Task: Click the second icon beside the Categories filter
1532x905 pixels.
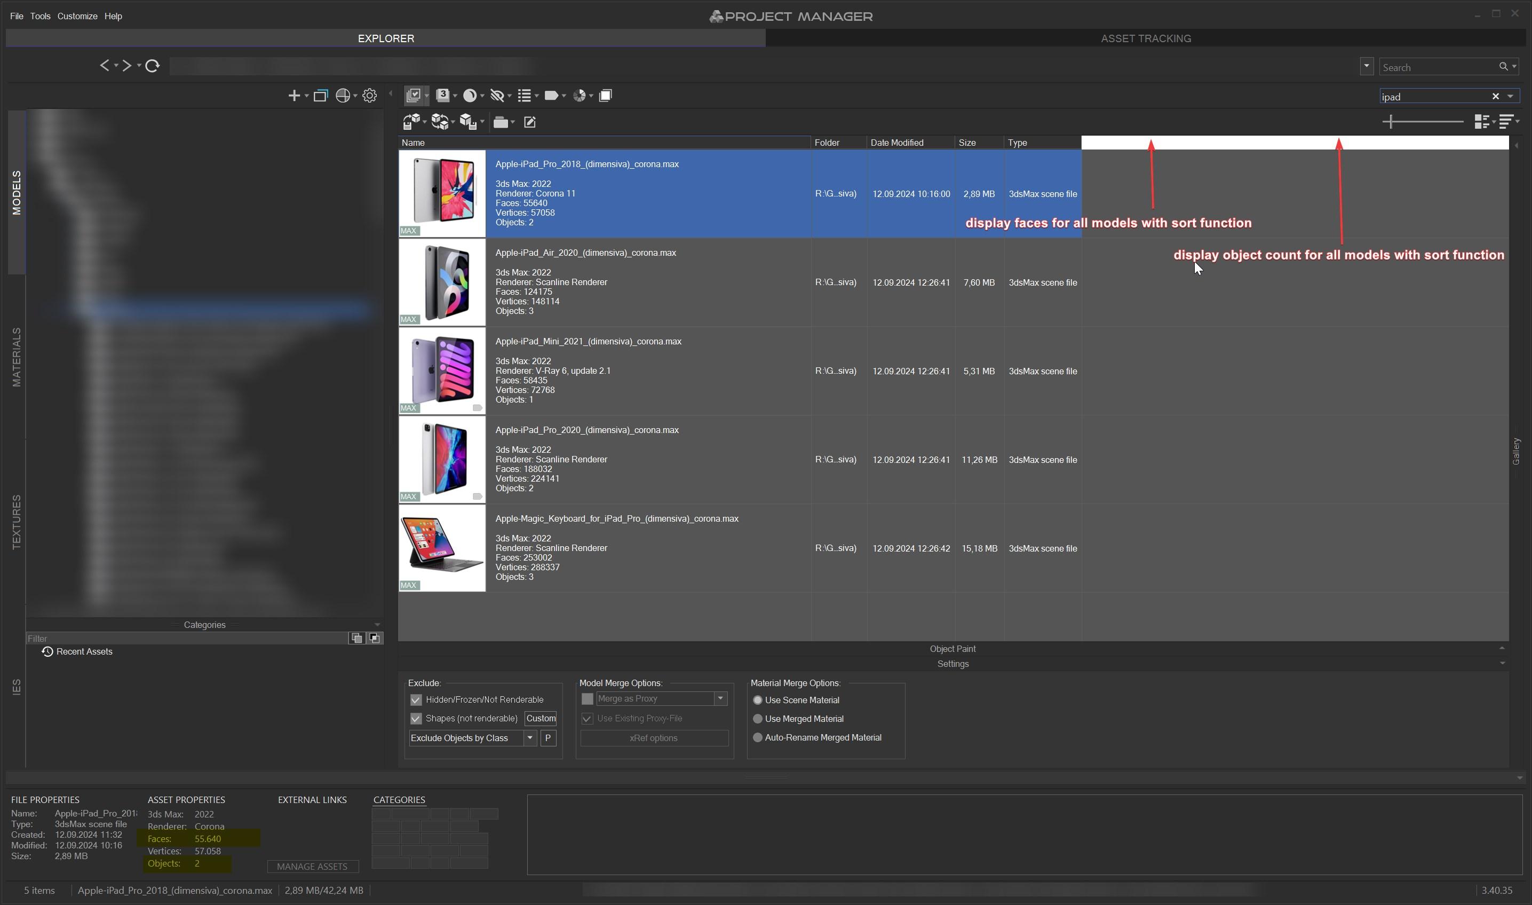Action: (x=375, y=638)
